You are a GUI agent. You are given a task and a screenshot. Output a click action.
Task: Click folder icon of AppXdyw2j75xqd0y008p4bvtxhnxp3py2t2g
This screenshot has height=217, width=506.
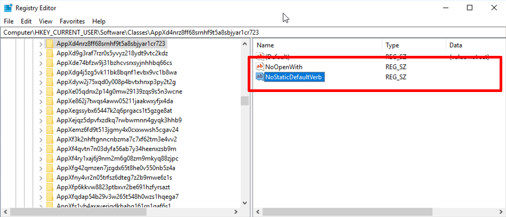coord(50,82)
